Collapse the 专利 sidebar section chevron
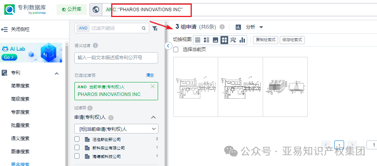377x166 pixels. pyautogui.click(x=57, y=73)
